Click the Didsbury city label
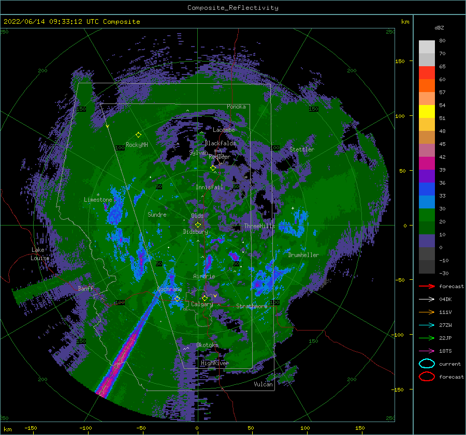The image size is (466, 435). point(195,232)
